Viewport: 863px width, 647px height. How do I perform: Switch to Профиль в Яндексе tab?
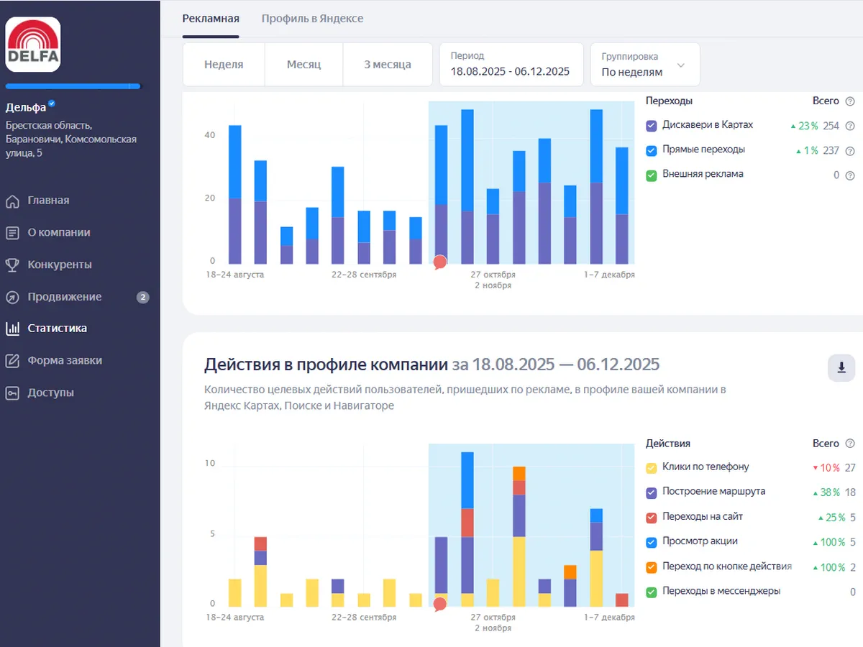pos(312,19)
